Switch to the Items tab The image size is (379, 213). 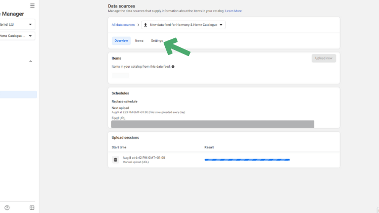139,40
